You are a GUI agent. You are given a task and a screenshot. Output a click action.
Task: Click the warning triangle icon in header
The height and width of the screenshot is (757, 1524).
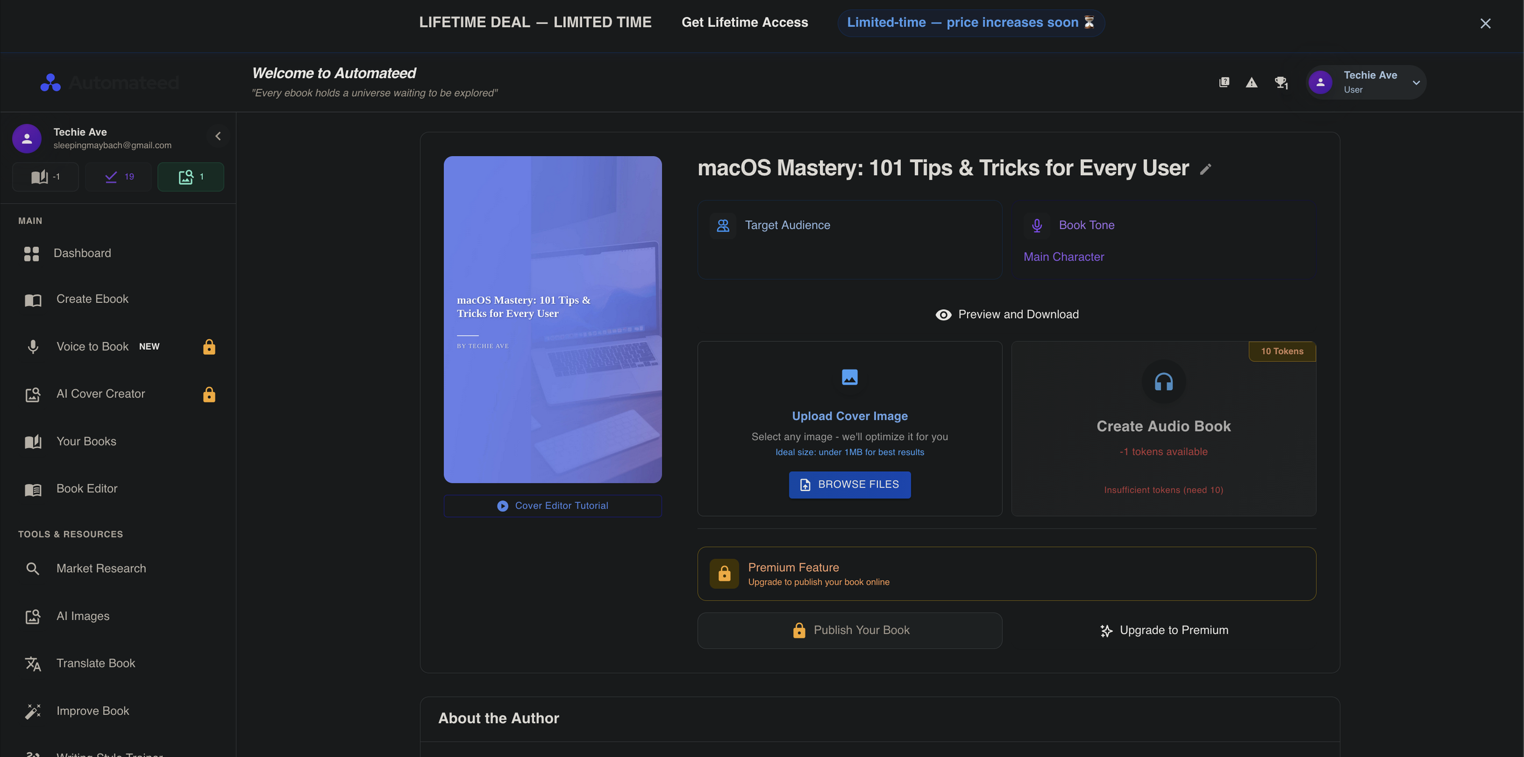[1252, 82]
